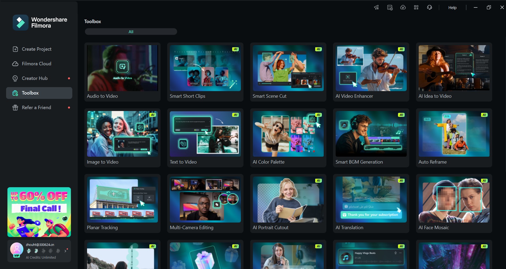
Task: Click the AI Idea to Video label text
Action: point(435,96)
